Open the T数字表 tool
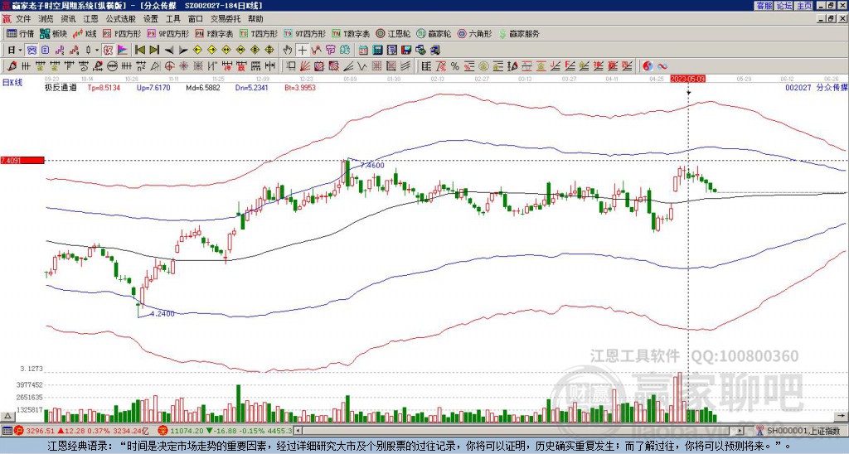 [x=351, y=33]
